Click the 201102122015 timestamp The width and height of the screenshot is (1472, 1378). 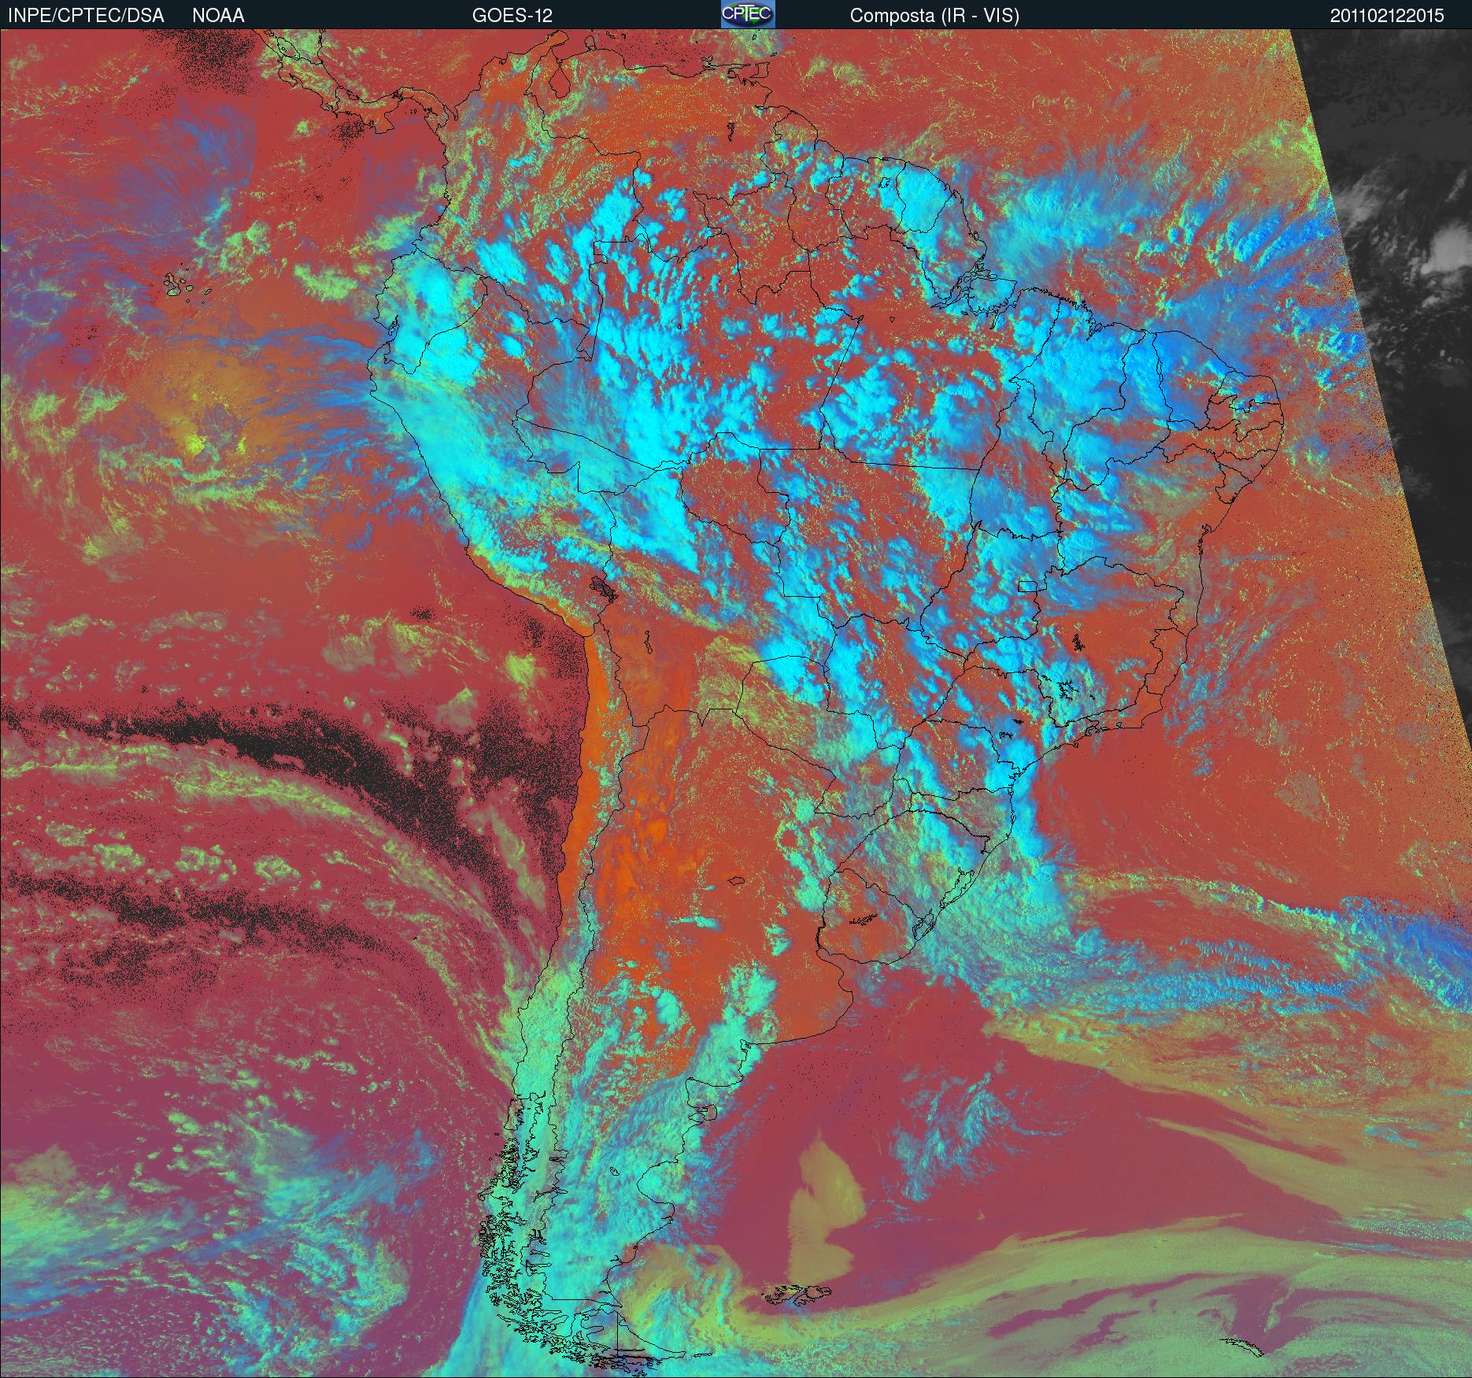point(1387,16)
